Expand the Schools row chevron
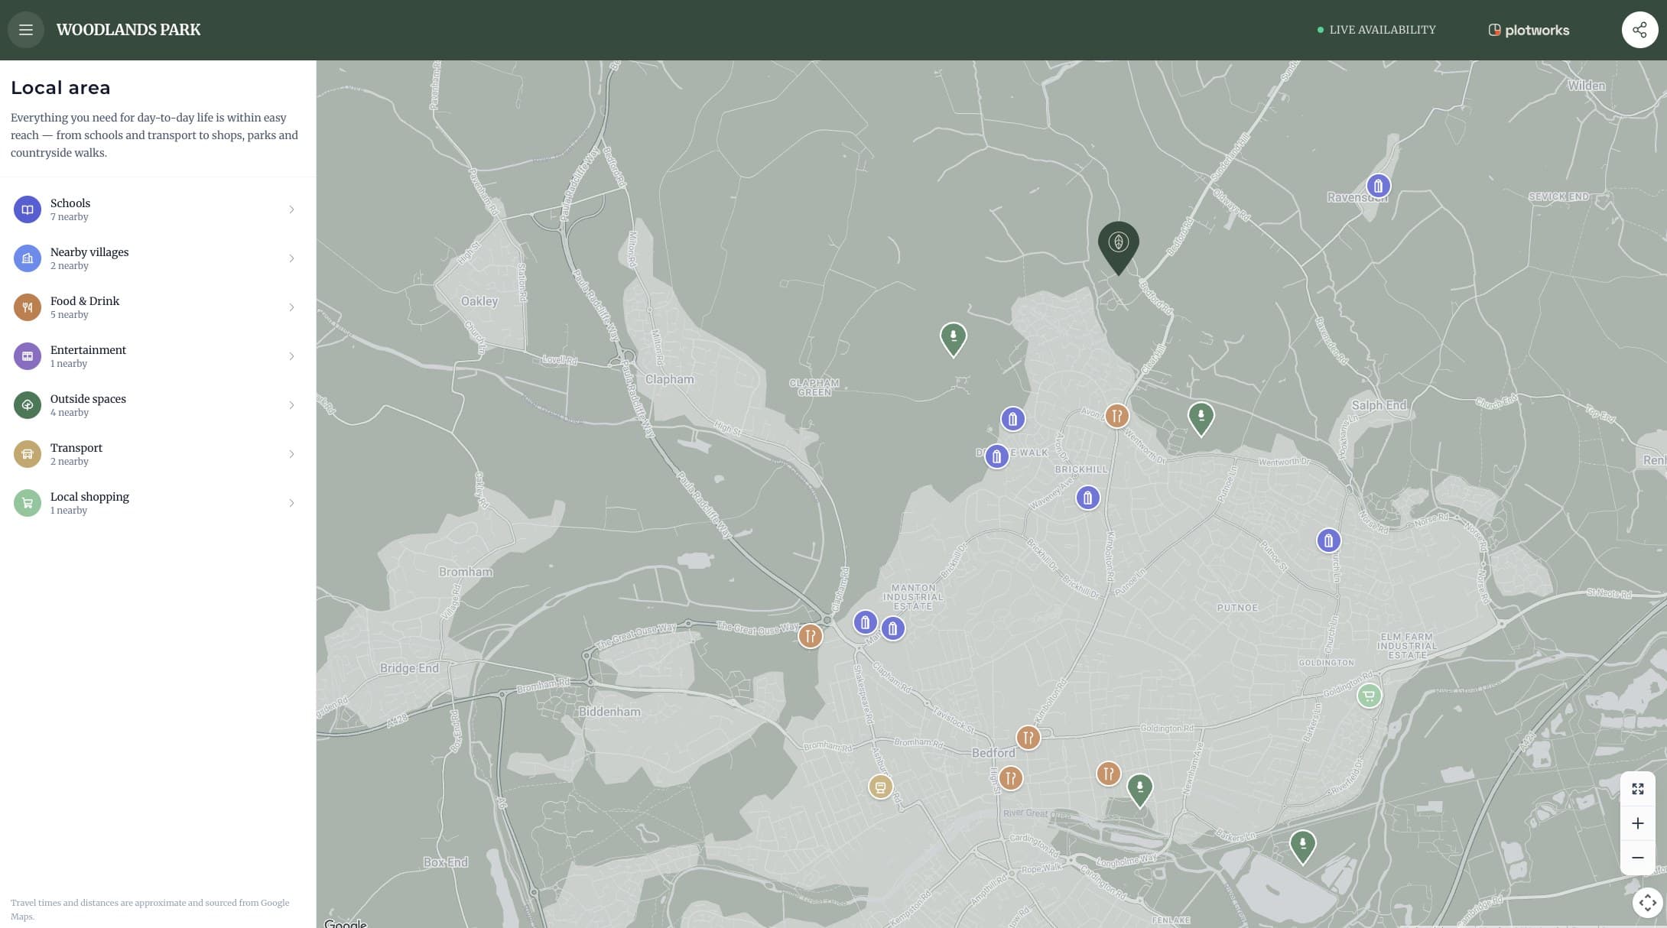The height and width of the screenshot is (928, 1667). click(x=291, y=209)
